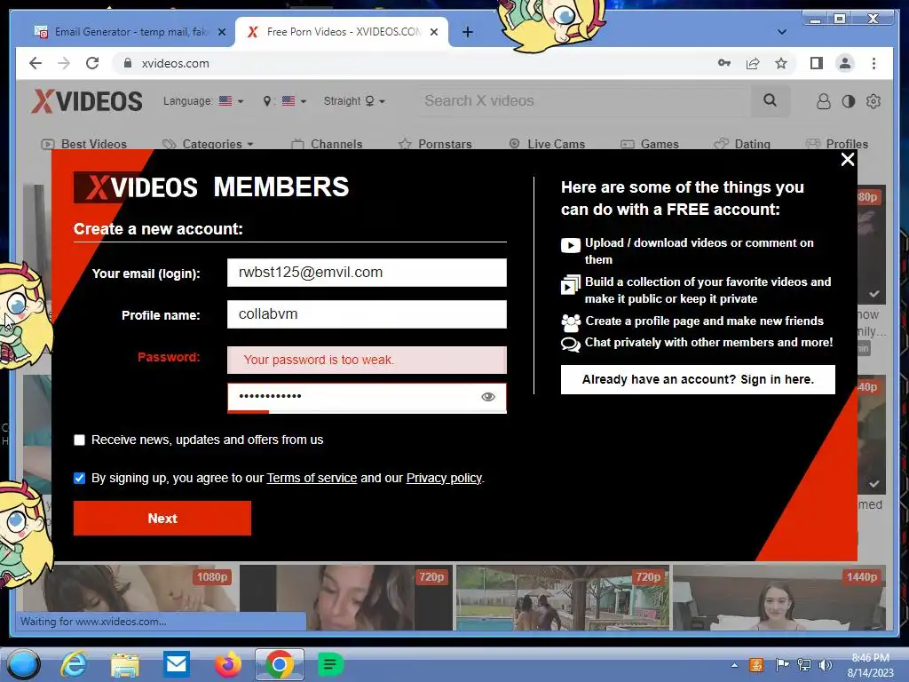
Task: Click the Java update tray icon
Action: pyautogui.click(x=756, y=665)
